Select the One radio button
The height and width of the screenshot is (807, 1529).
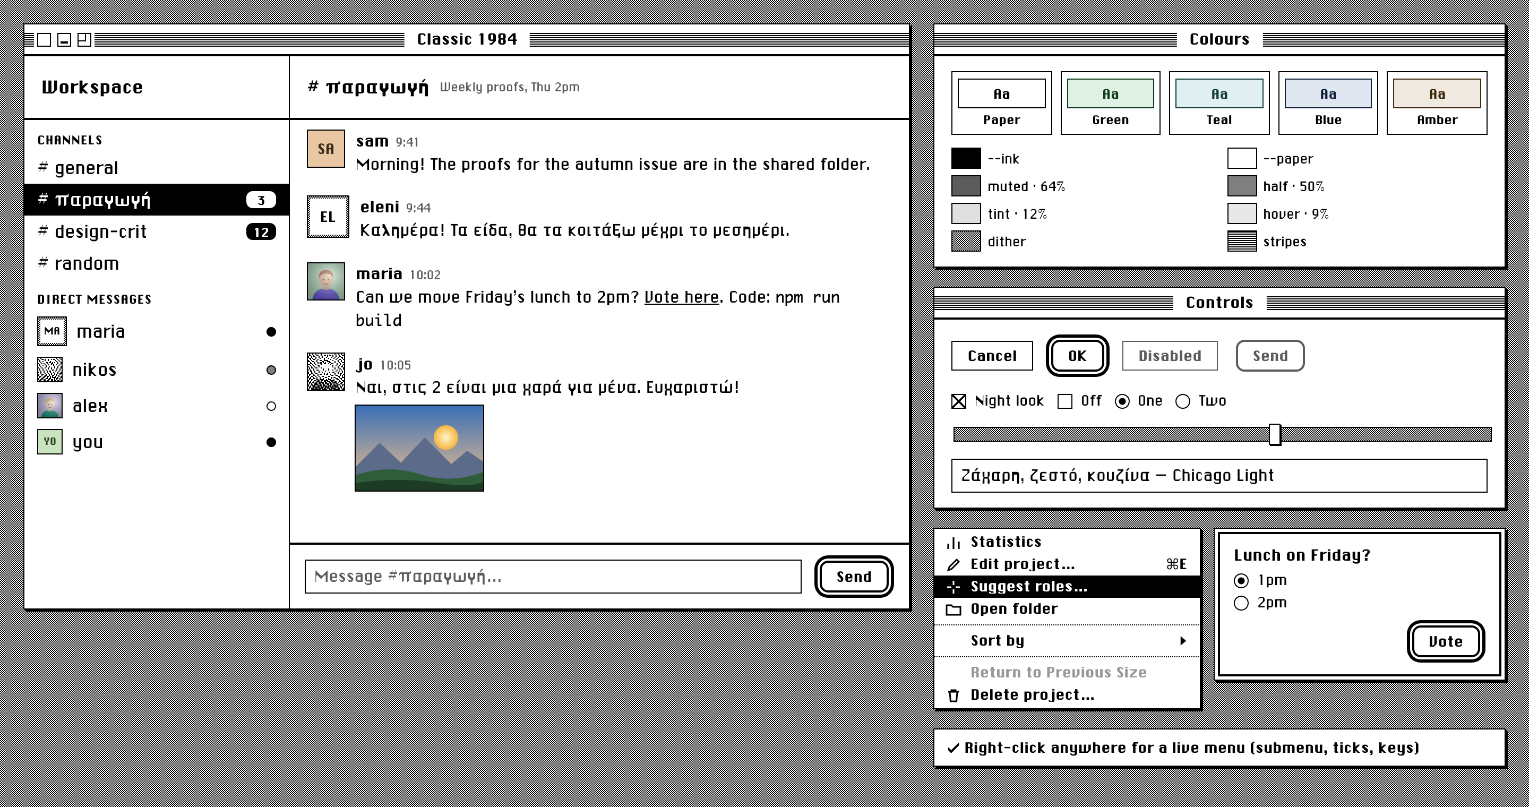tap(1122, 401)
